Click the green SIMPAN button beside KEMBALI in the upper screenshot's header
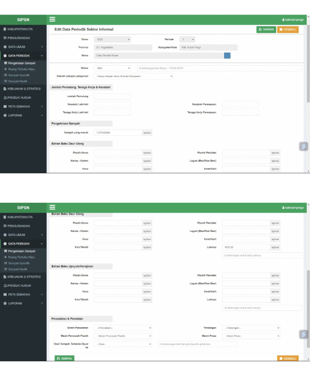310x376 pixels. (x=266, y=29)
